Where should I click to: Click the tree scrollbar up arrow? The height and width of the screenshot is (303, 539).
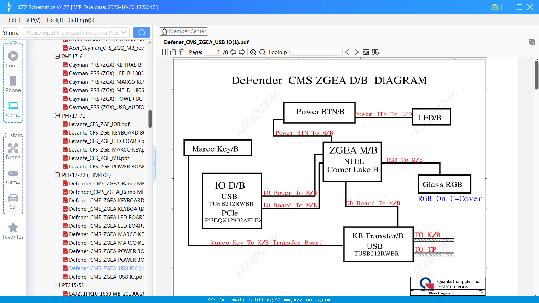[x=150, y=43]
